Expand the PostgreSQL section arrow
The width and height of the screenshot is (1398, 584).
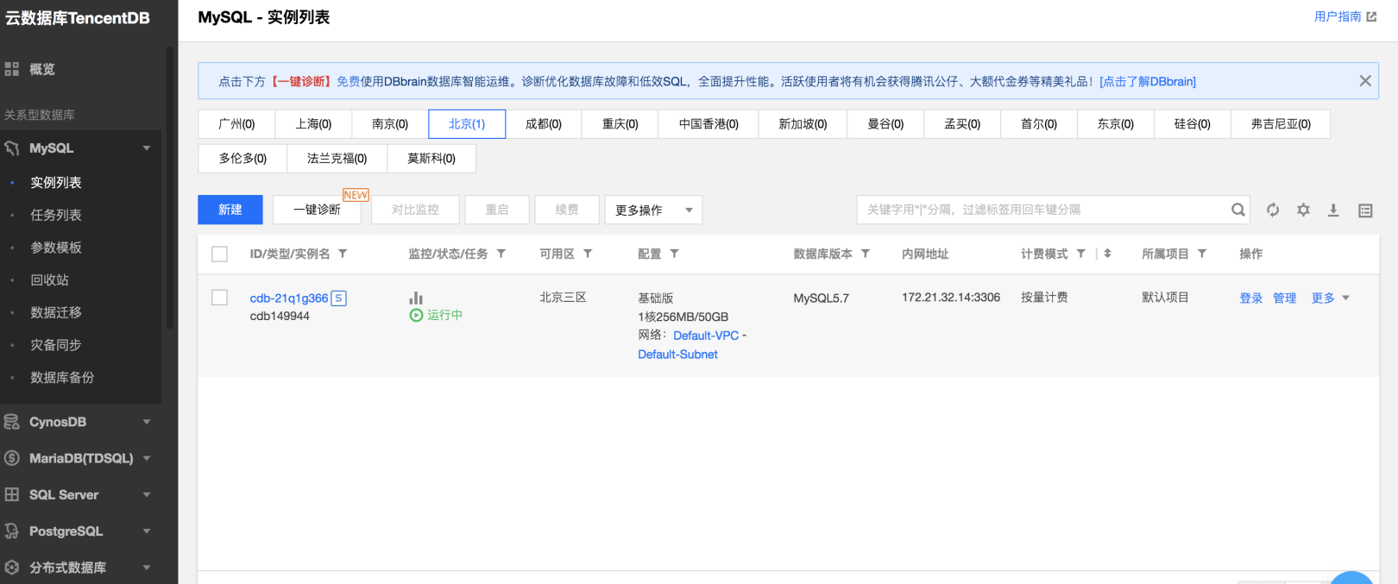tap(147, 531)
